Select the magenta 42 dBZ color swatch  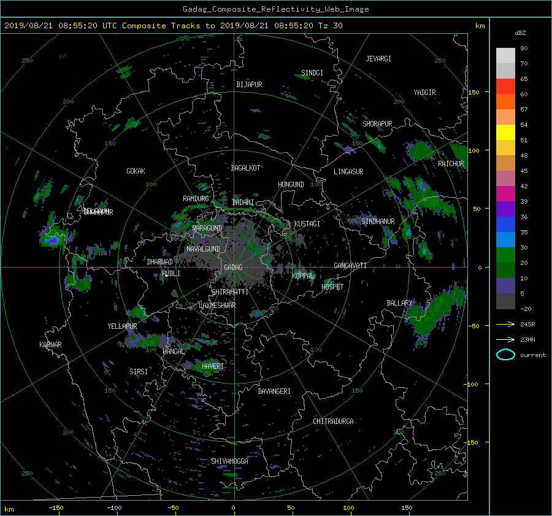pos(505,193)
